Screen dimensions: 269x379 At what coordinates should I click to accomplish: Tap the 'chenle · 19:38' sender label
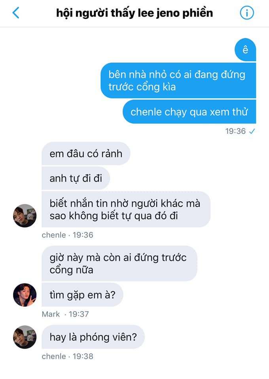(x=67, y=356)
